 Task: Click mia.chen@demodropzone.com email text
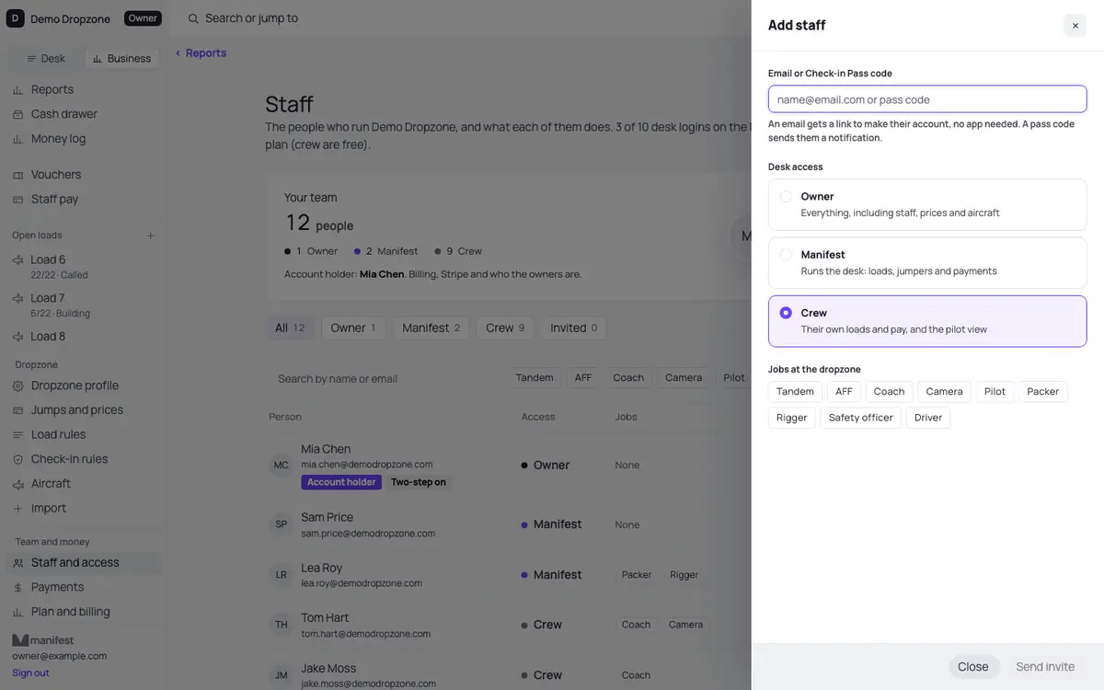pos(367,466)
